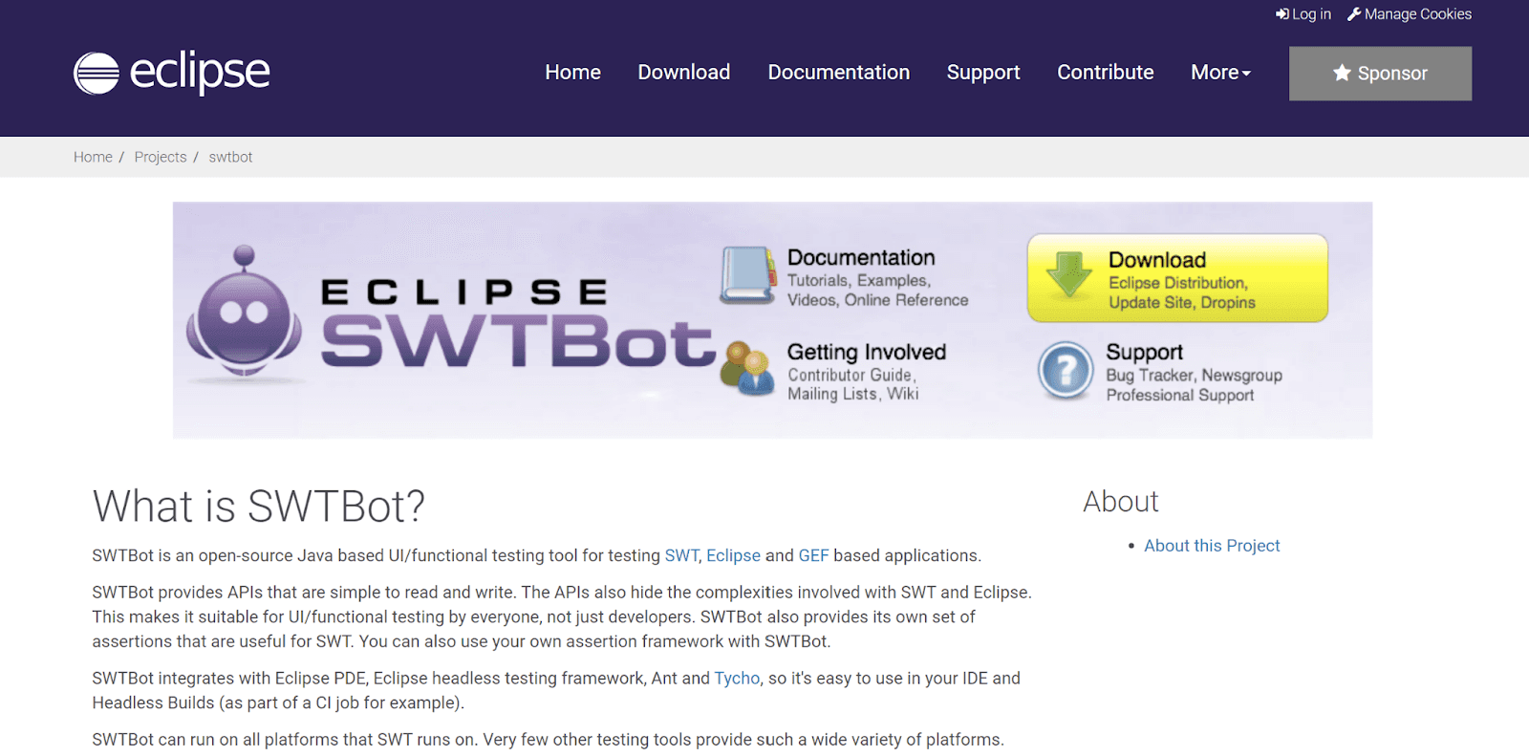
Task: Open the Home navigation menu item
Action: (572, 73)
